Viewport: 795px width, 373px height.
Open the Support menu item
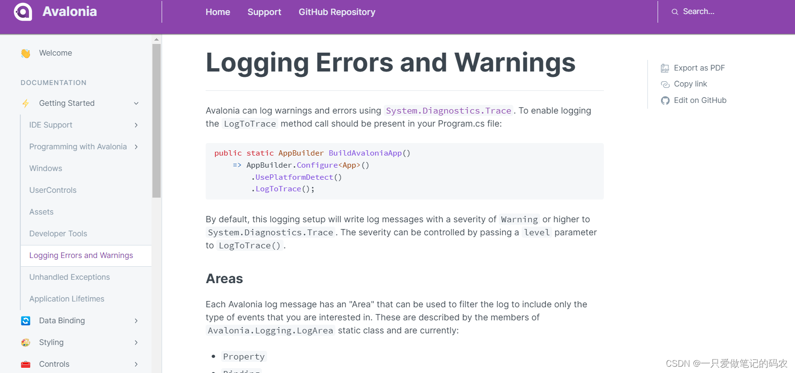[x=264, y=12]
